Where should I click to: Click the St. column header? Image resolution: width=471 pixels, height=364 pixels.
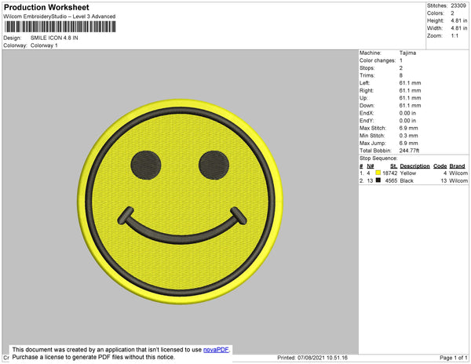pos(393,166)
